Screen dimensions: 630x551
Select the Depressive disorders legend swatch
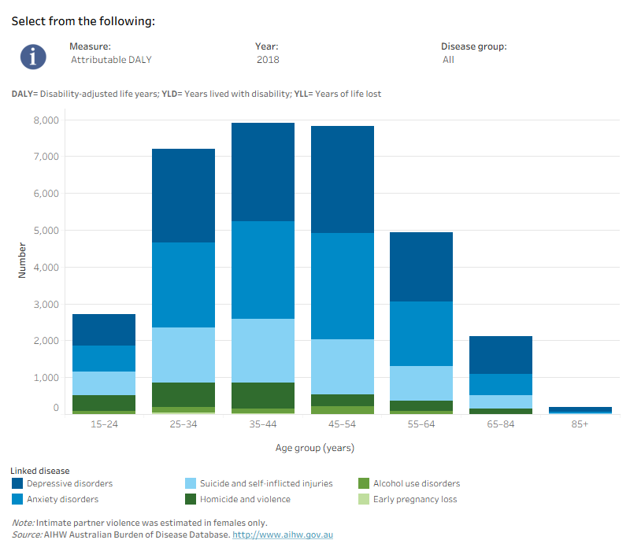tap(17, 483)
